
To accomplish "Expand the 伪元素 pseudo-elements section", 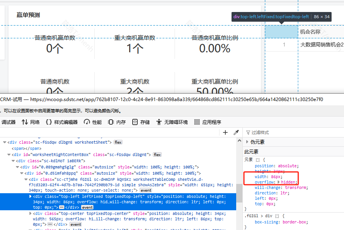I will pyautogui.click(x=247, y=142).
